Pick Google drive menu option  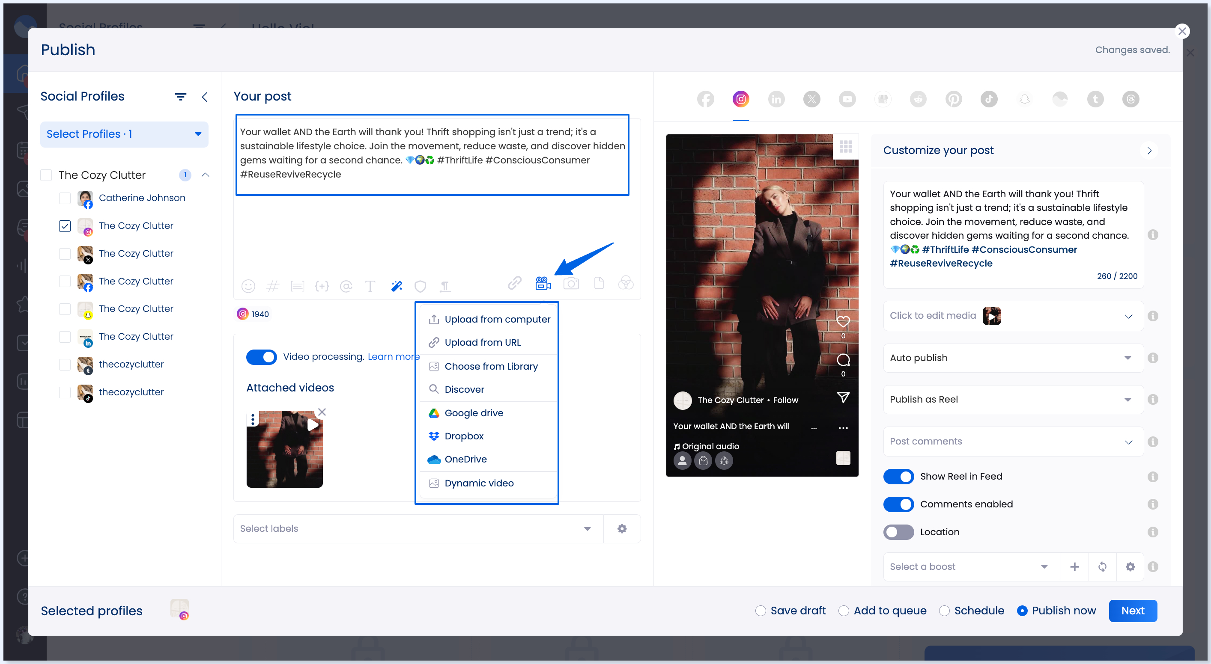[489, 413]
